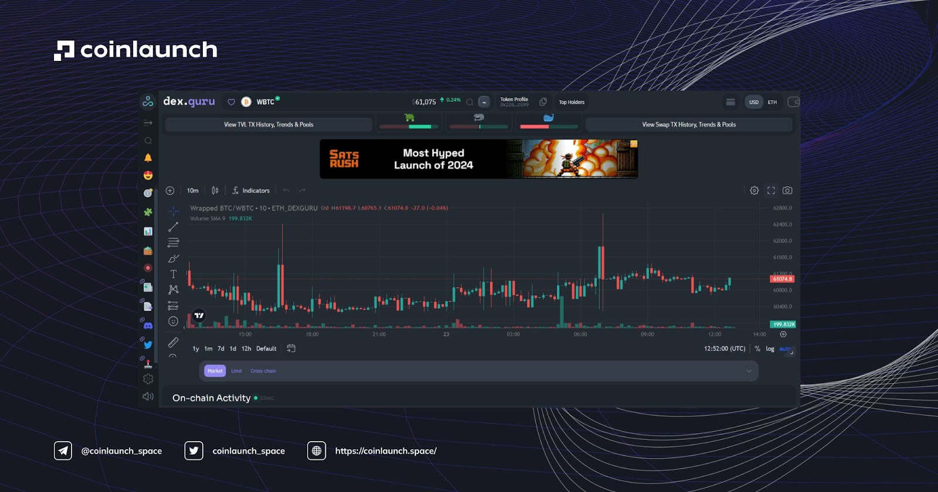Select the text annotation tool

tap(174, 274)
